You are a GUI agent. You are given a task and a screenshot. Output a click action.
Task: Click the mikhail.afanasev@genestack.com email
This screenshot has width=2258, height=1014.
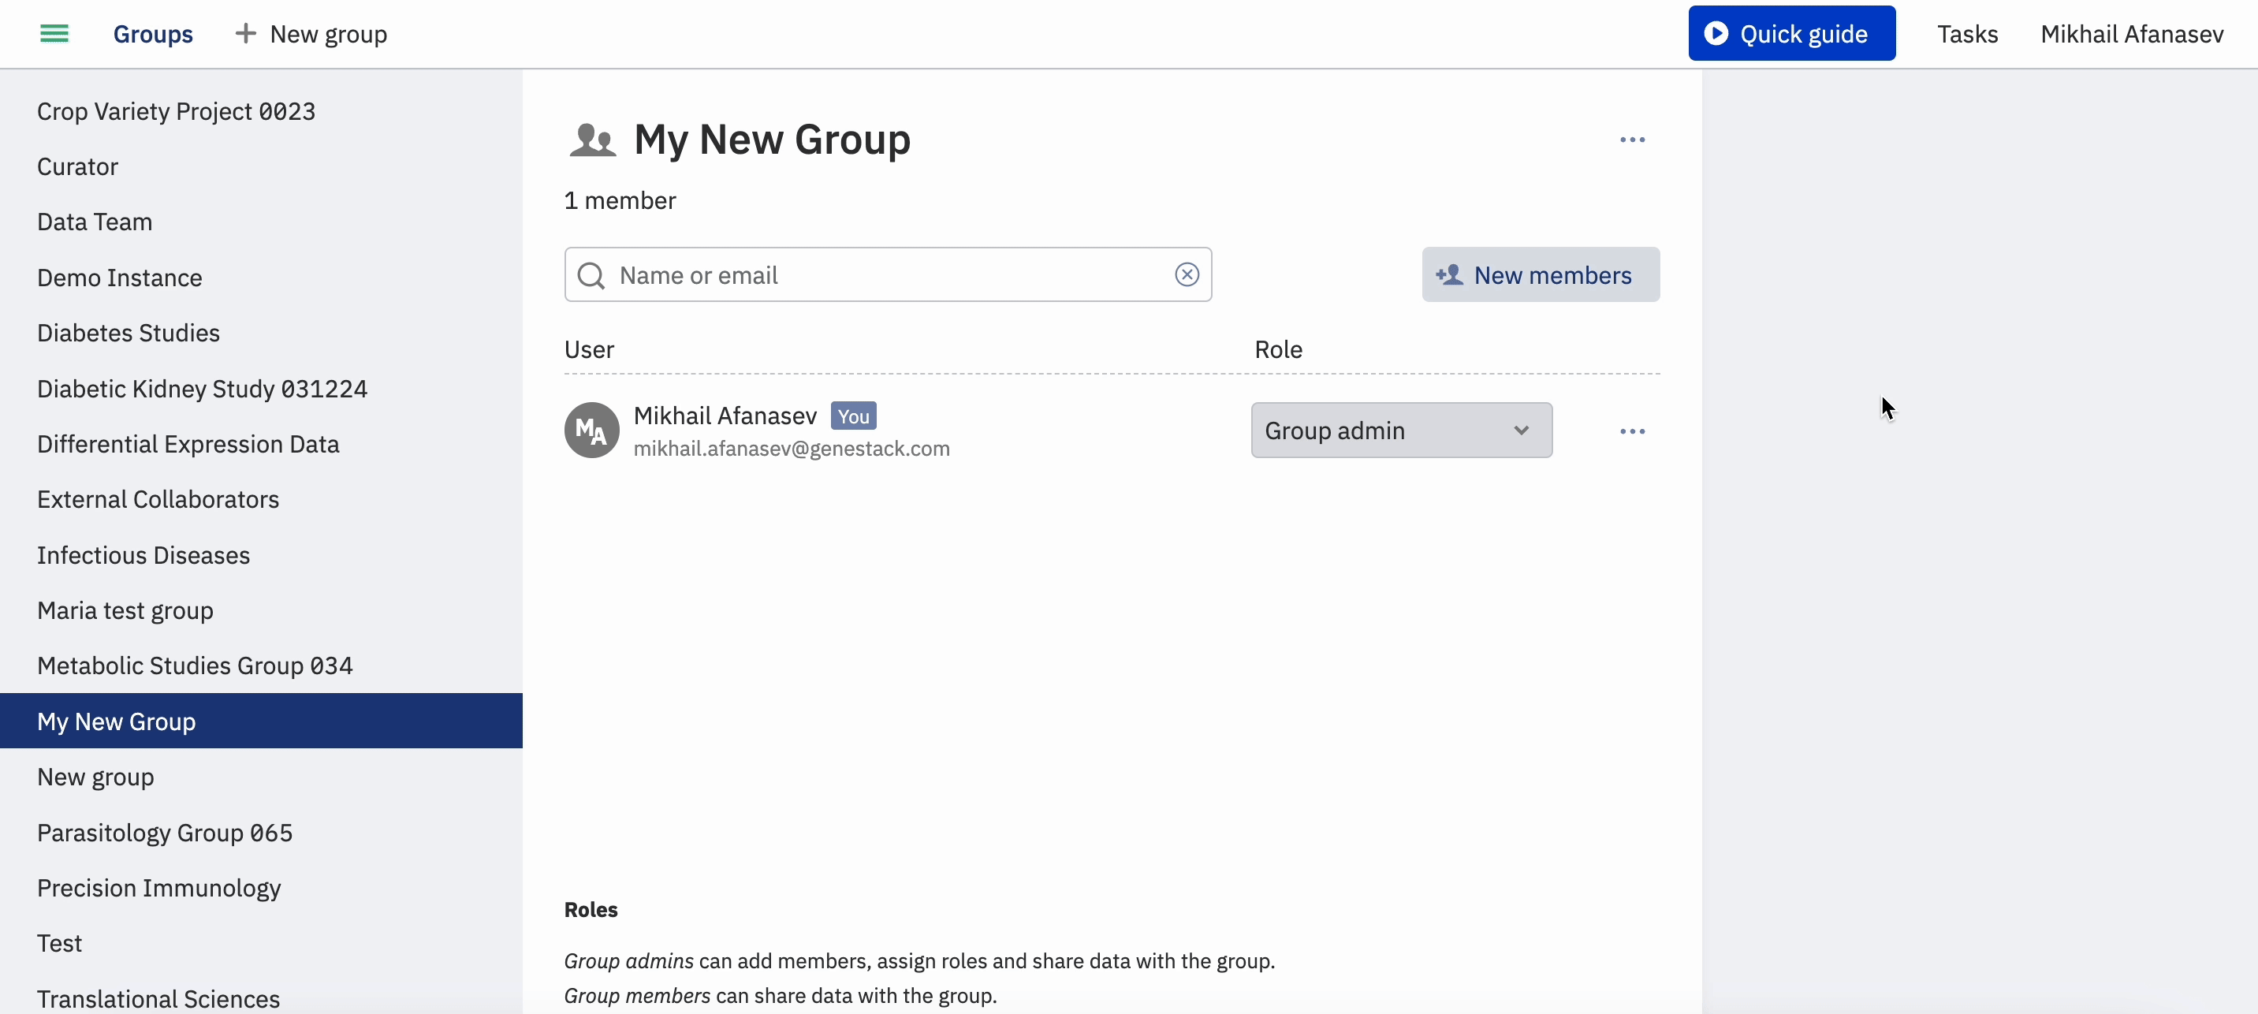tap(792, 449)
